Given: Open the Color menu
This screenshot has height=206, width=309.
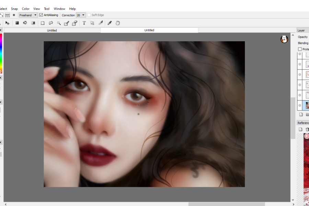Looking at the screenshot, I should [x=26, y=9].
